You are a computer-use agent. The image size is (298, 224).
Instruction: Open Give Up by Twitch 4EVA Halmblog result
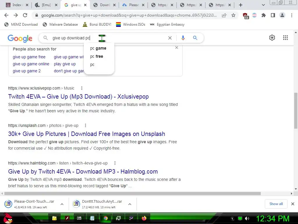[x=83, y=171]
